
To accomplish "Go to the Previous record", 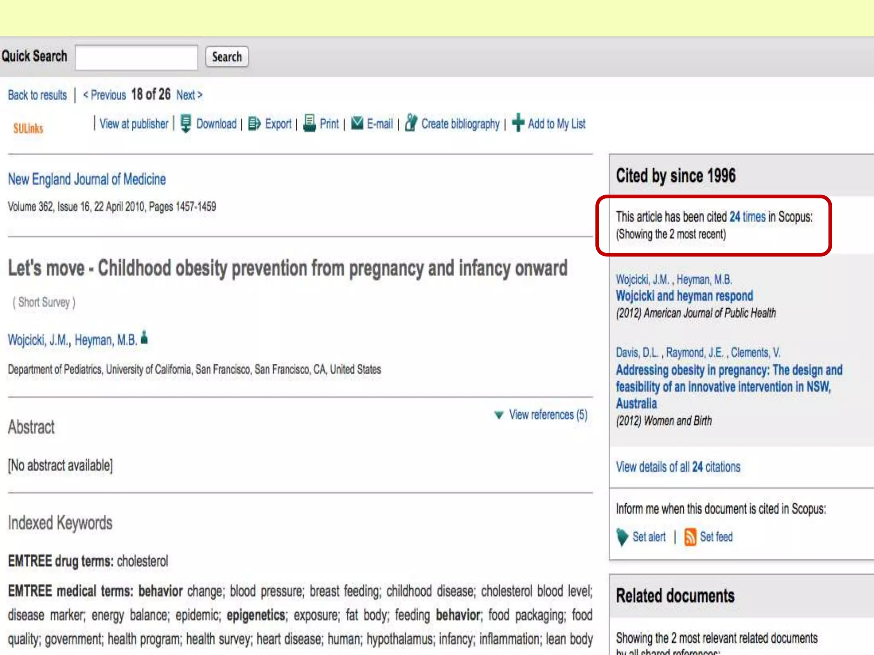I will 105,95.
